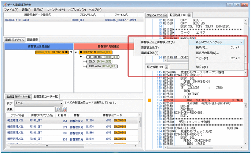Select code list row with line 233
The width and height of the screenshot is (251, 154).
72,139
